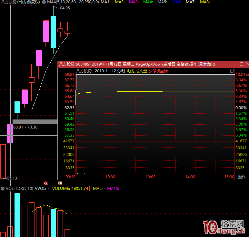
Task: Click the red 涨 marker below chart
Action: coord(46,183)
